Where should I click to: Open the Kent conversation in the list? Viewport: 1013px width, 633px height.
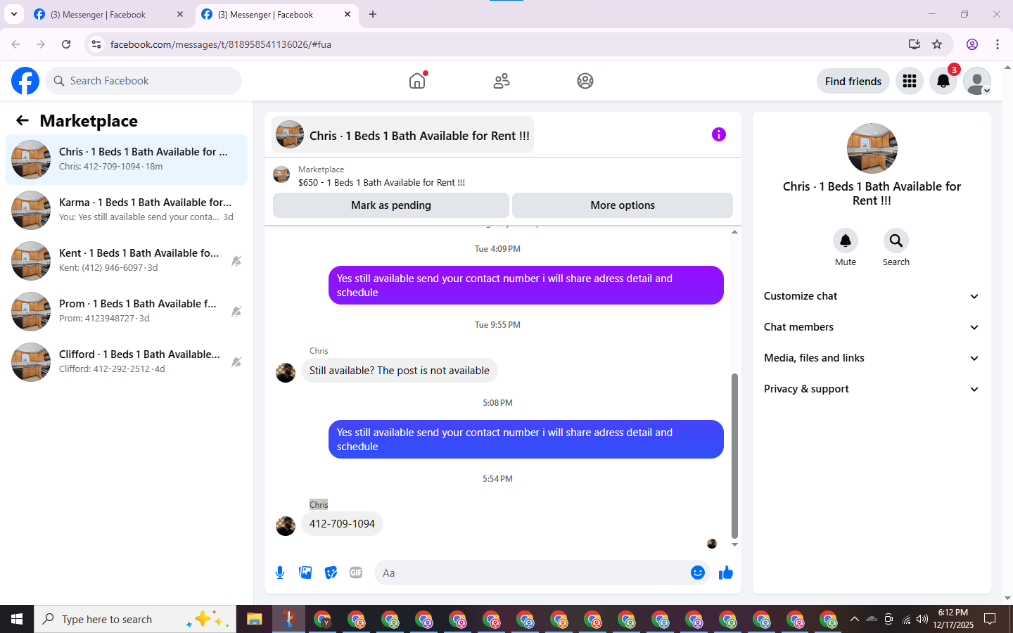pos(127,261)
